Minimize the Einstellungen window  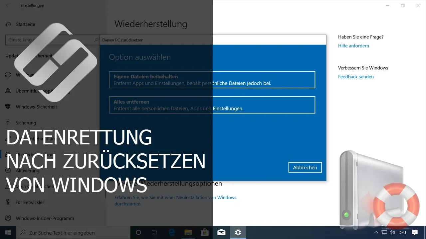(387, 5)
